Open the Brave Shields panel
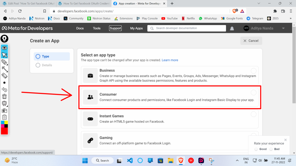 [x=235, y=11]
